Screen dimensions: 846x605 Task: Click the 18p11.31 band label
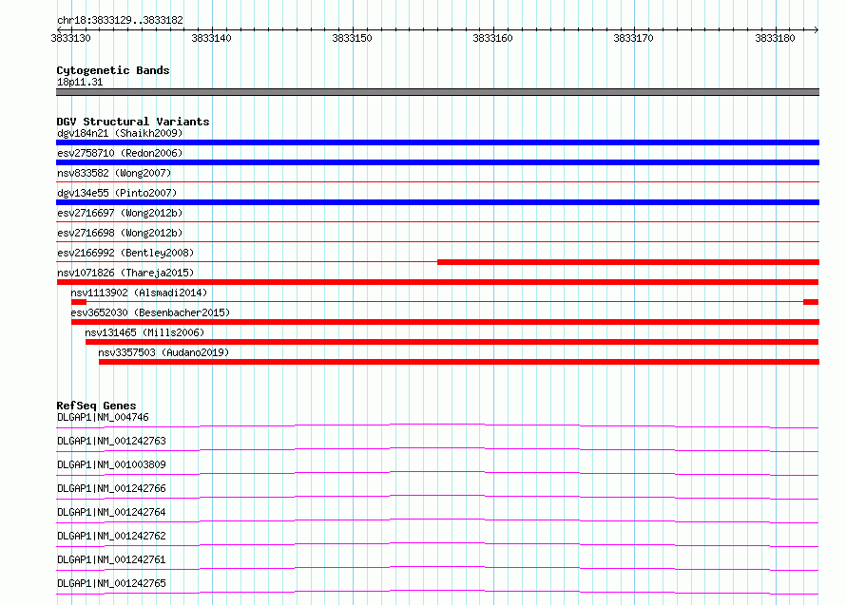pos(80,82)
